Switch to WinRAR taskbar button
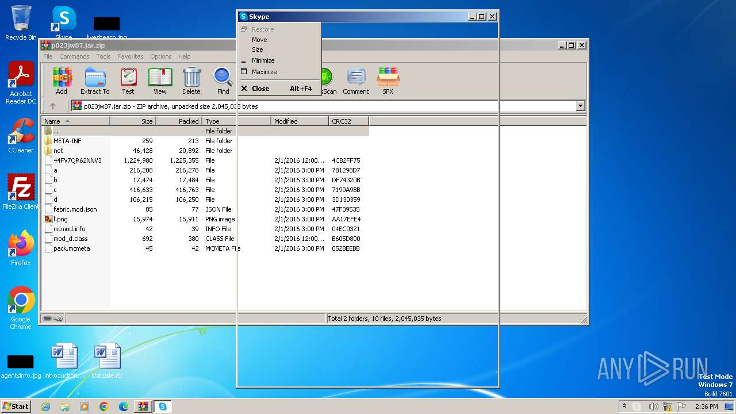 (x=143, y=407)
